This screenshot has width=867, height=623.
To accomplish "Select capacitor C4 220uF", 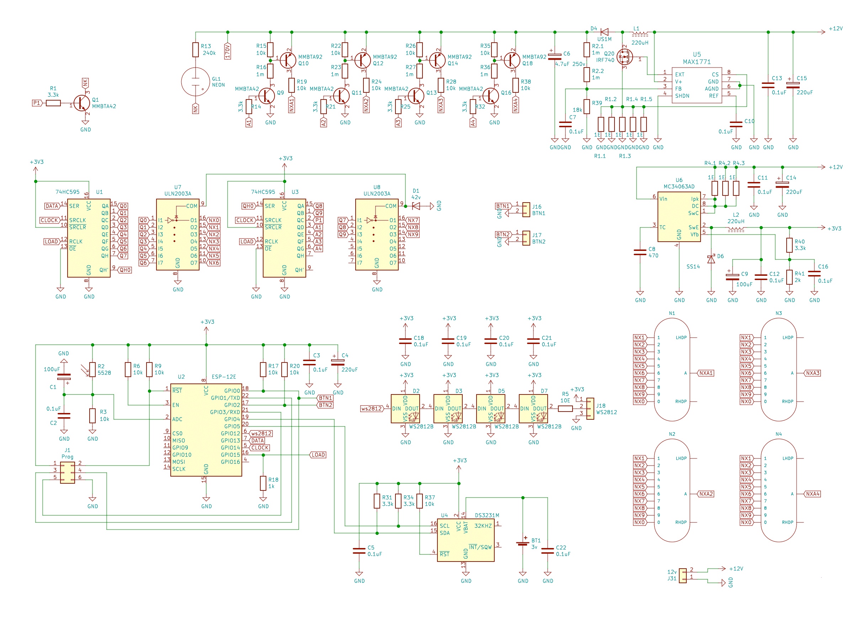I will tap(337, 362).
